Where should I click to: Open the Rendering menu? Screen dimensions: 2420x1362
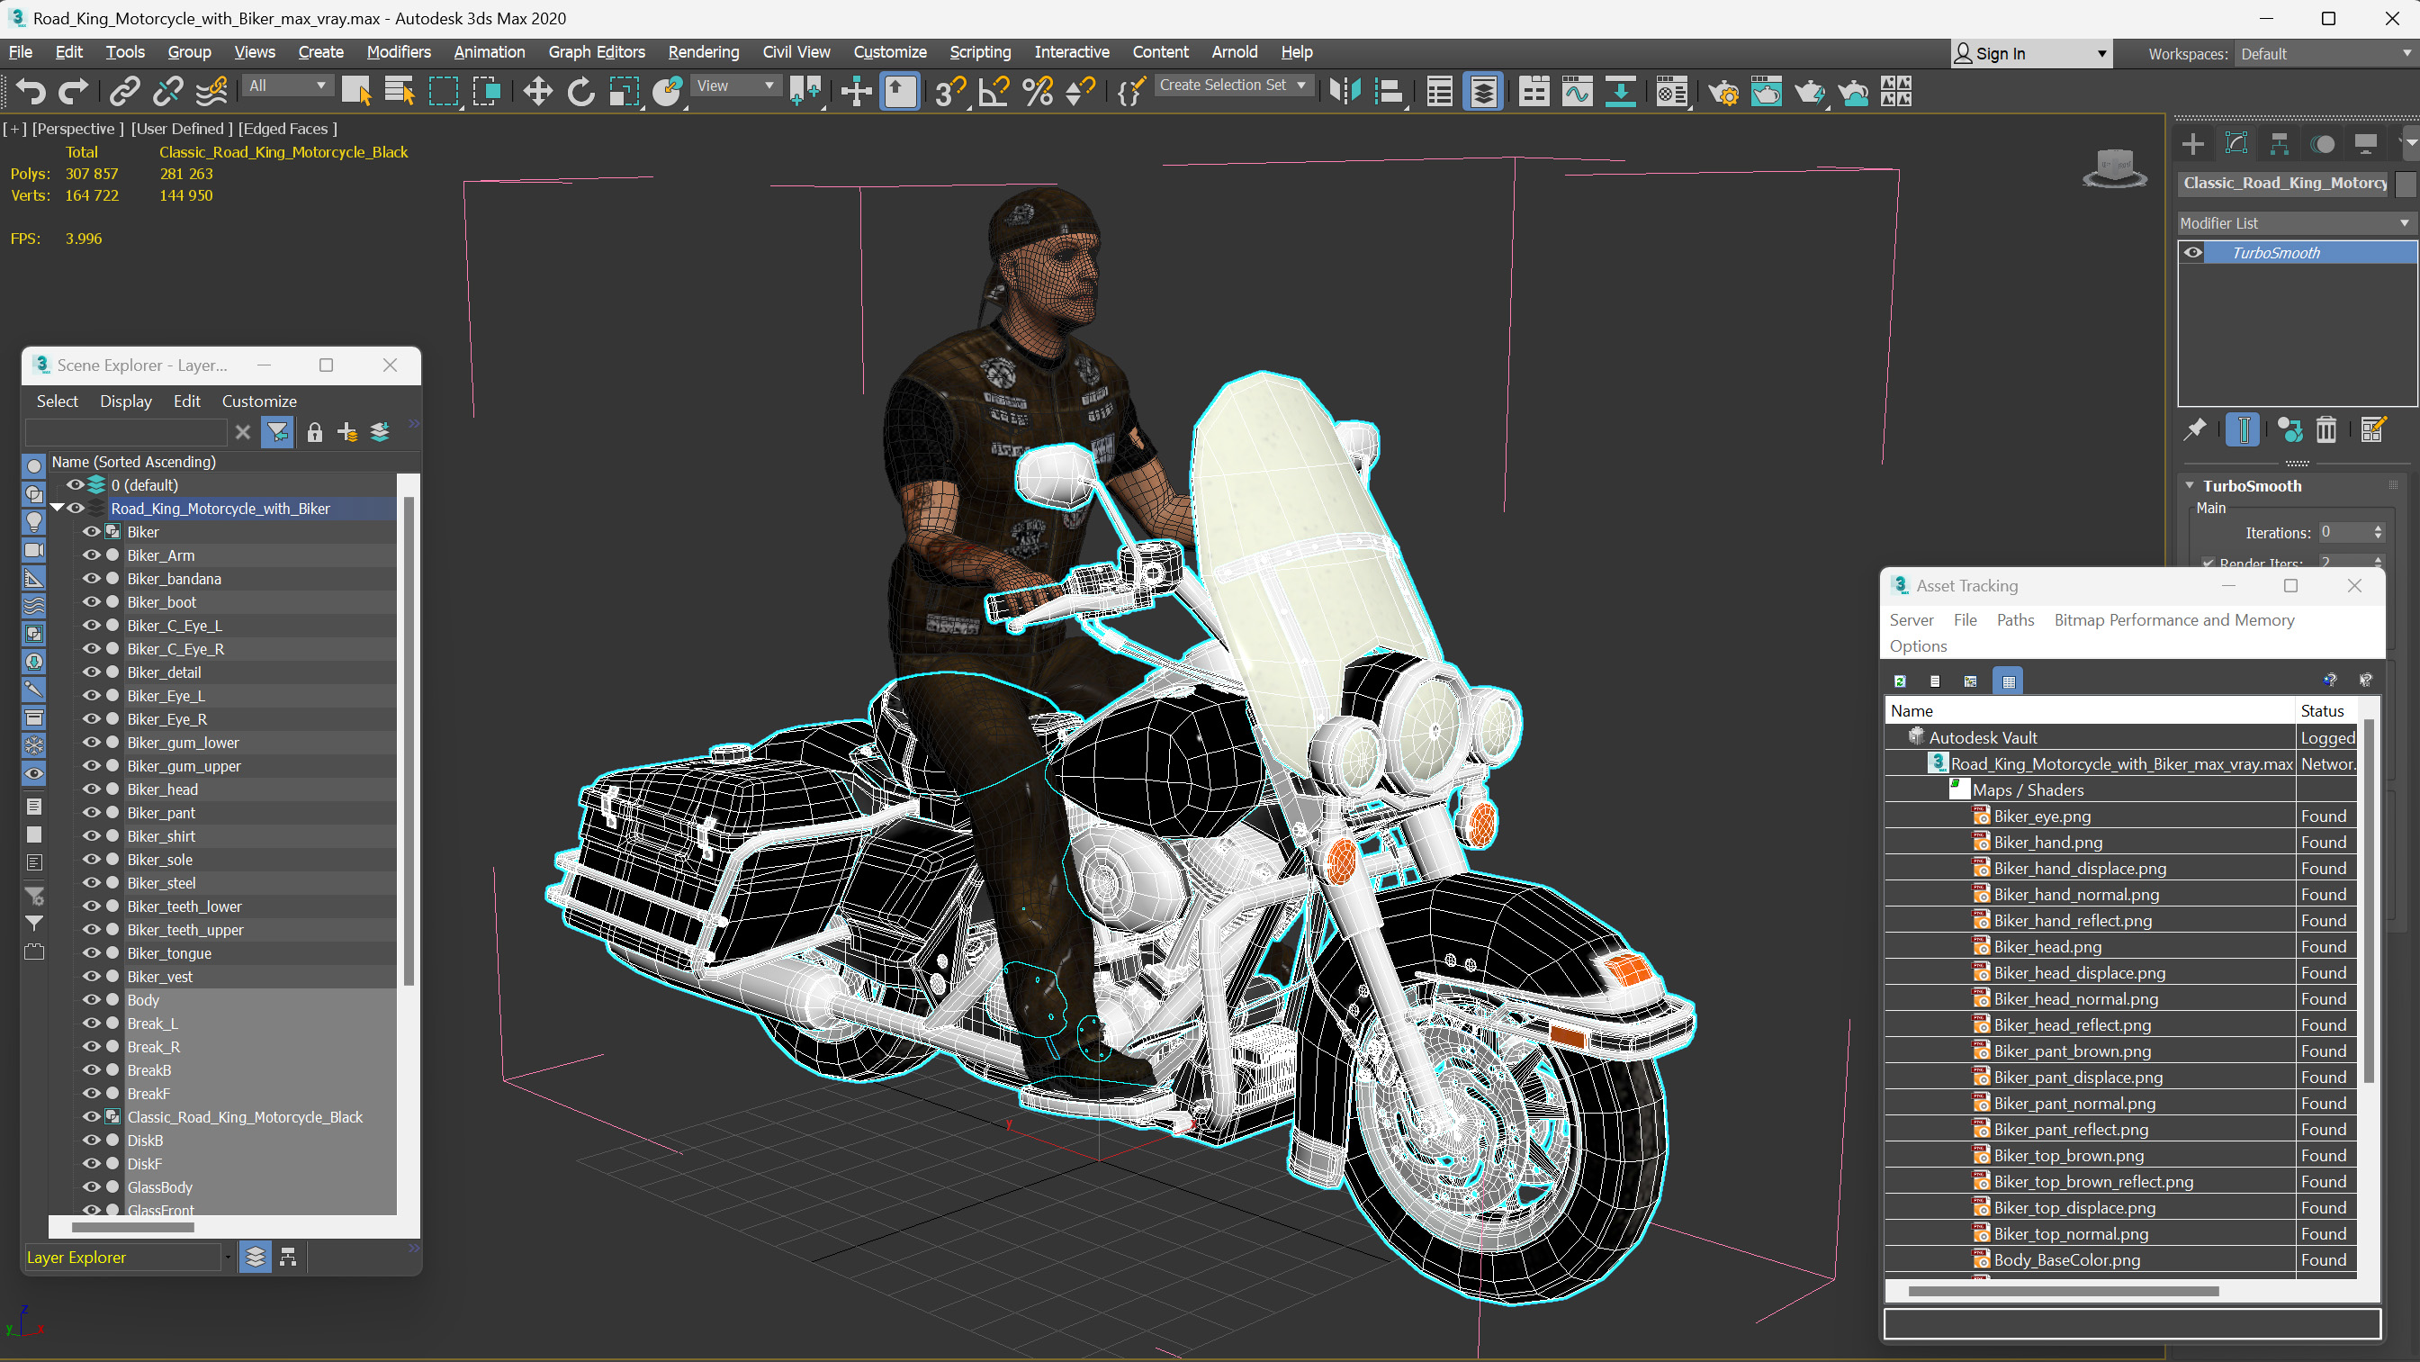click(x=703, y=51)
